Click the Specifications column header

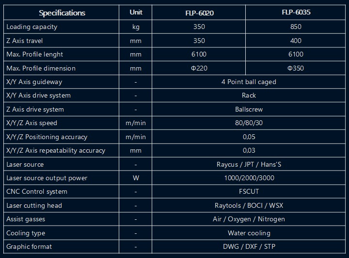[62, 13]
